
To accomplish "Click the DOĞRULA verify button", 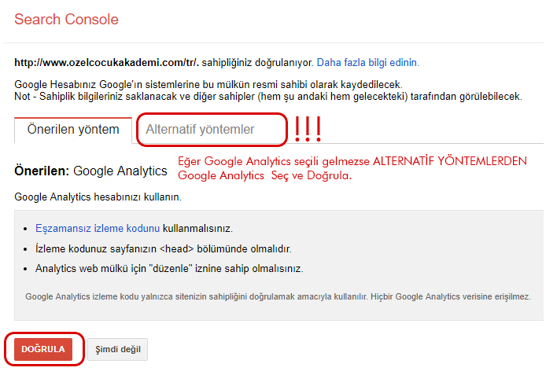I will coord(43,349).
